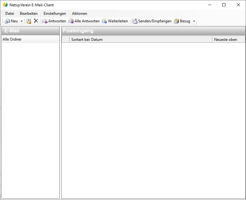Image resolution: width=246 pixels, height=200 pixels.
Task: Open the dropdown arrow next to Neu
Action: (x=21, y=21)
